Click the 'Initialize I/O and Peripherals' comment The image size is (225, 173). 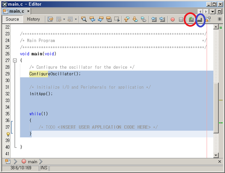coord(90,87)
